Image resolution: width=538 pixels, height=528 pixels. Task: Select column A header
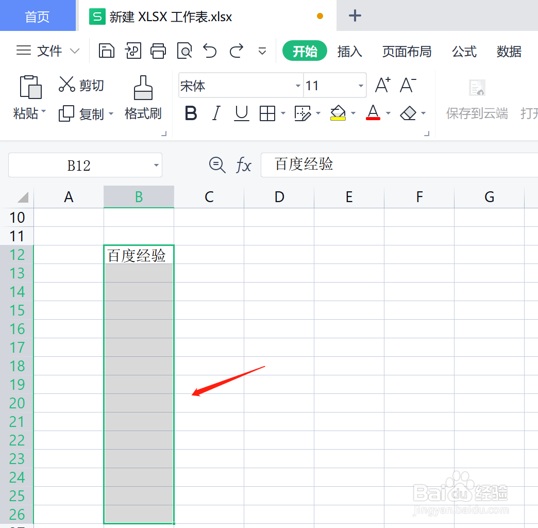69,197
